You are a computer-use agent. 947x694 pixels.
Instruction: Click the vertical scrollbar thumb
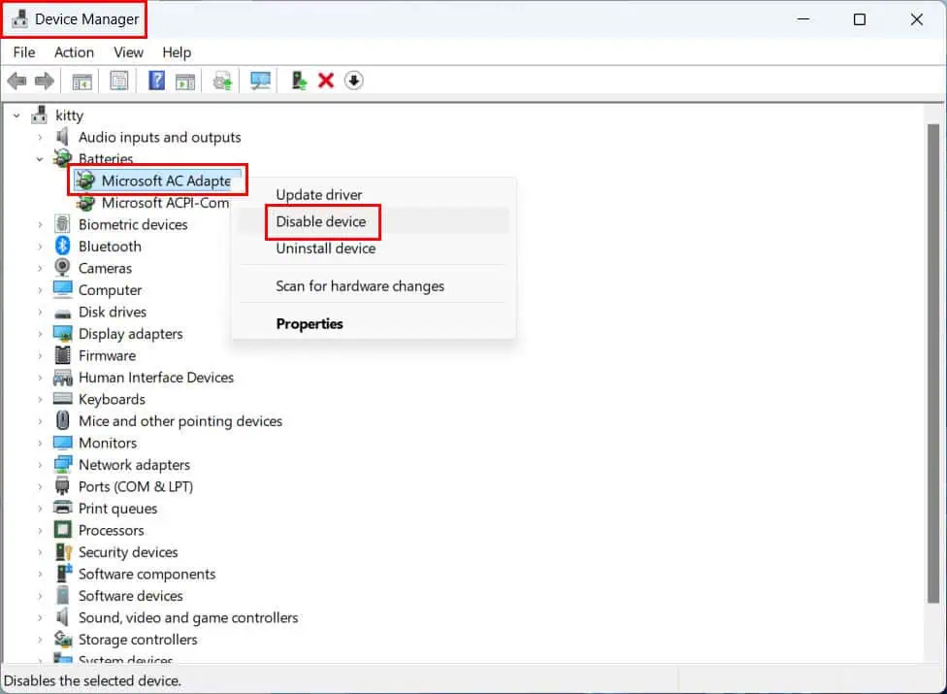click(933, 362)
